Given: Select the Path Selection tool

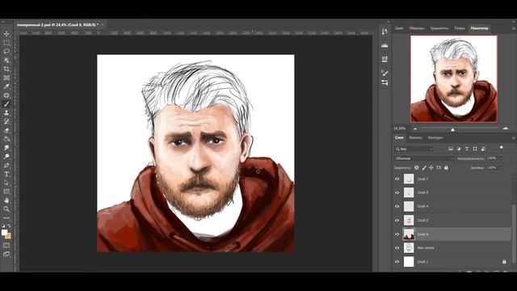Looking at the screenshot, I should click(x=6, y=183).
